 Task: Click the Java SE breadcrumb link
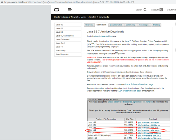point(92,17)
